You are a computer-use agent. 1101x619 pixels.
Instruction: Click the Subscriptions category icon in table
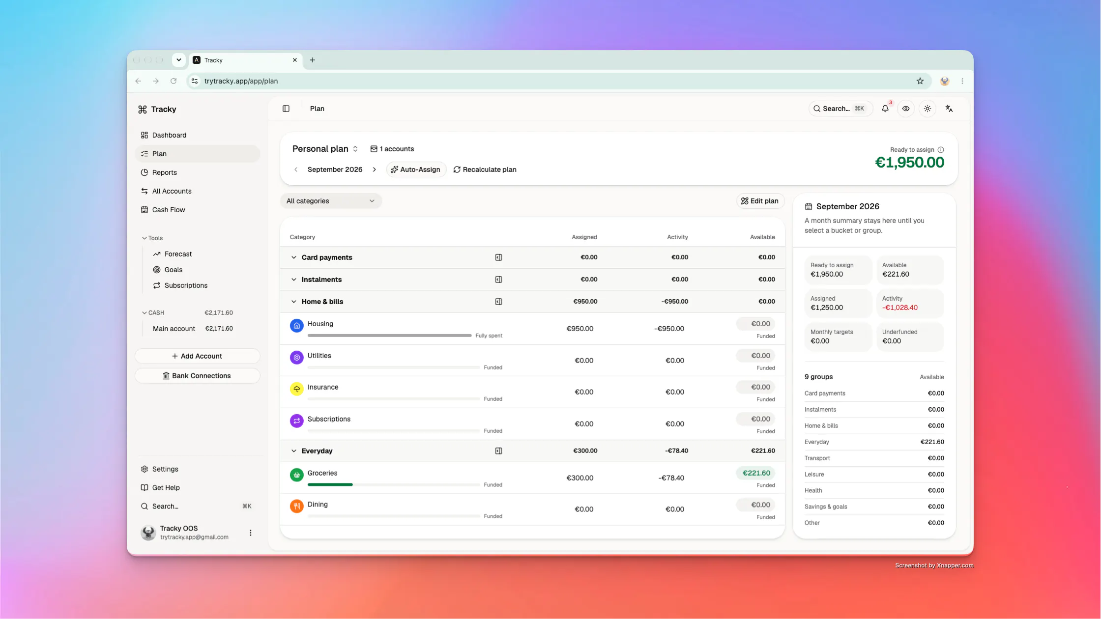pyautogui.click(x=297, y=421)
